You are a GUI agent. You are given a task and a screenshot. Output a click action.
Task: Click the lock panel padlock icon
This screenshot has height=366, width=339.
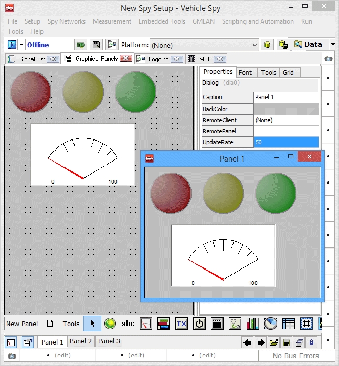(312, 342)
